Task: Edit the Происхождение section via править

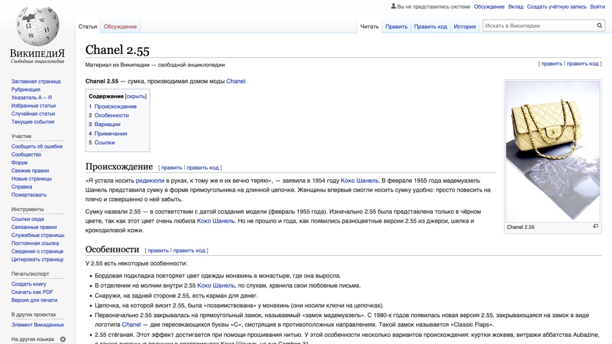Action: point(171,168)
